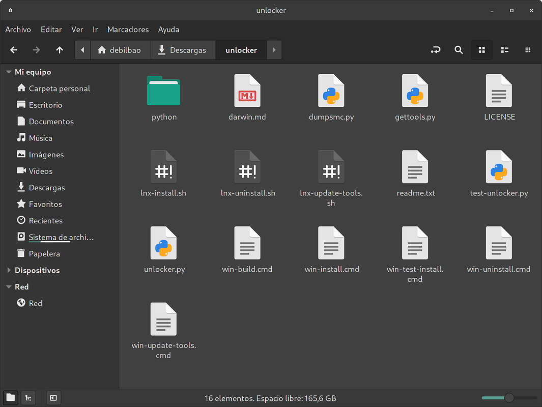Go up to parent folder arrow
The height and width of the screenshot is (407, 542).
[60, 50]
